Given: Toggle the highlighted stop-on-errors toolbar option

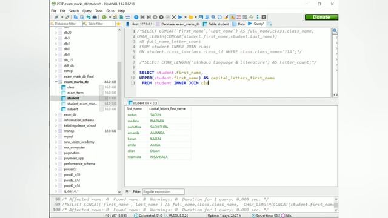Looking at the screenshot, I should [x=233, y=17].
